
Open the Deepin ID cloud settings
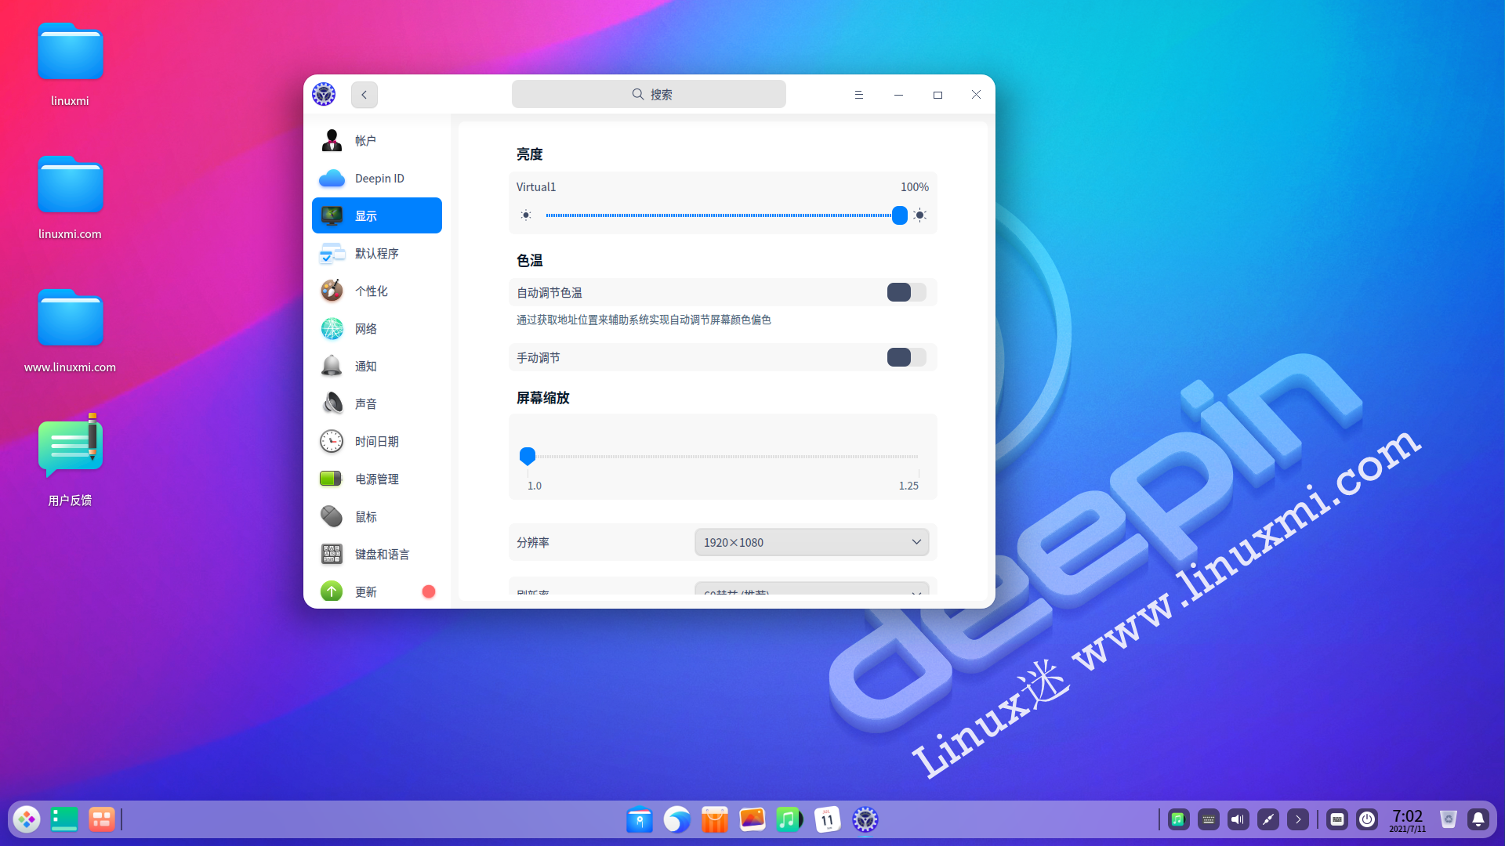point(377,179)
